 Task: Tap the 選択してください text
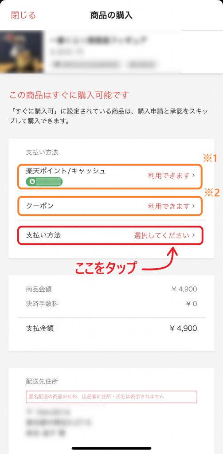[x=162, y=235]
